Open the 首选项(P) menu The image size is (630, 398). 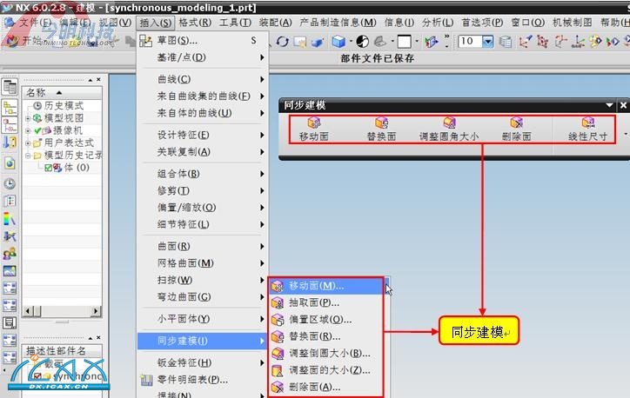(x=483, y=23)
